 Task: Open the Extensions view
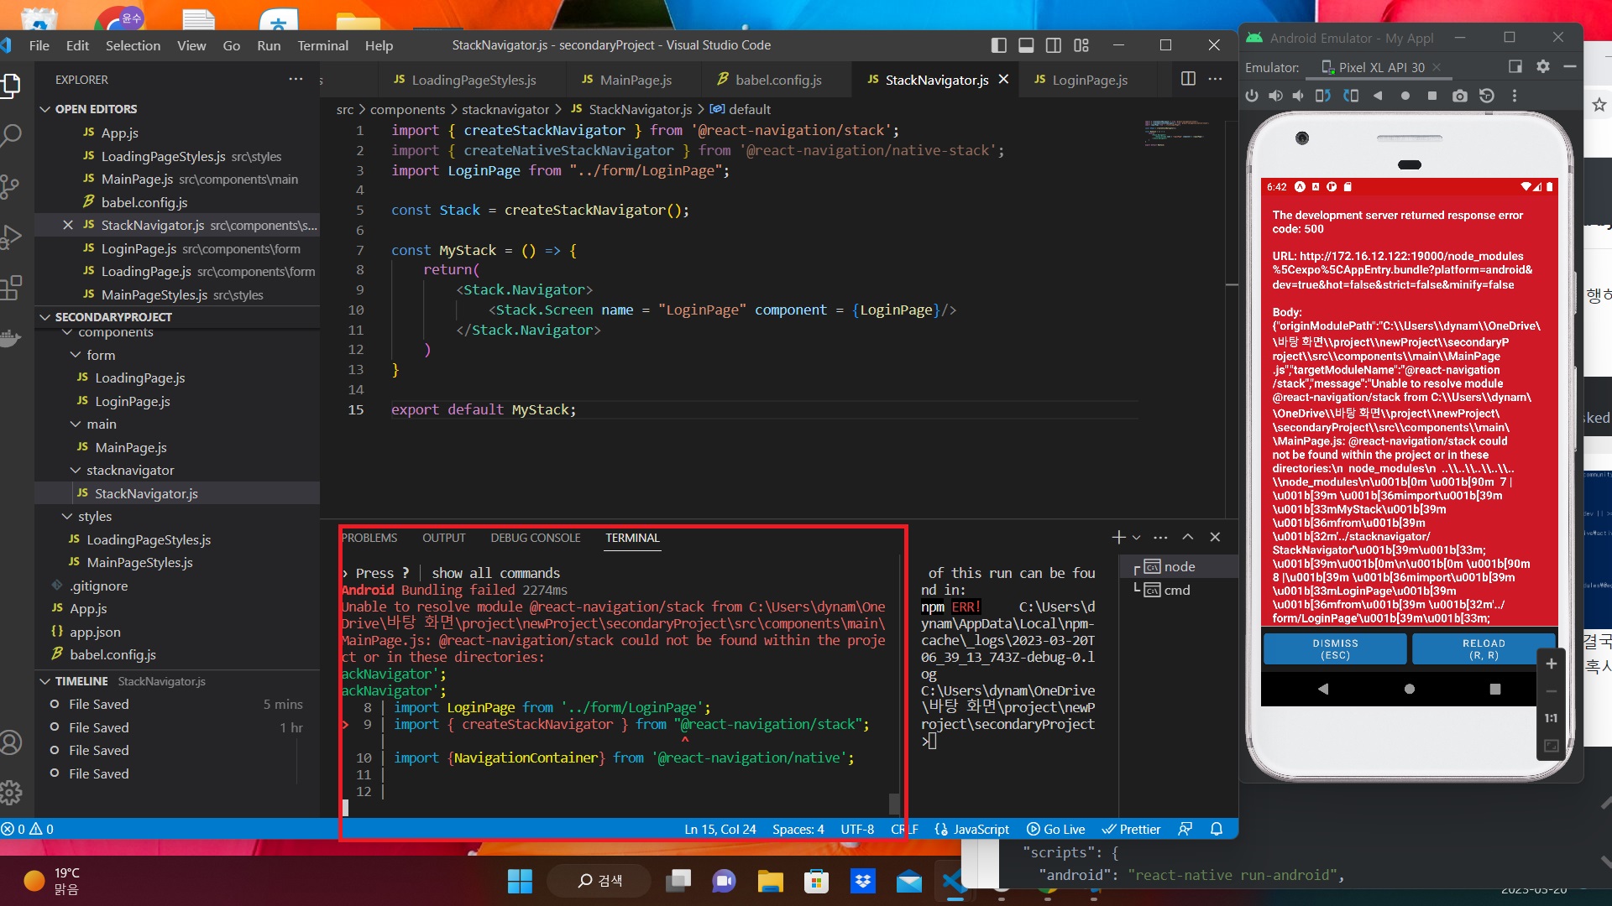click(12, 288)
